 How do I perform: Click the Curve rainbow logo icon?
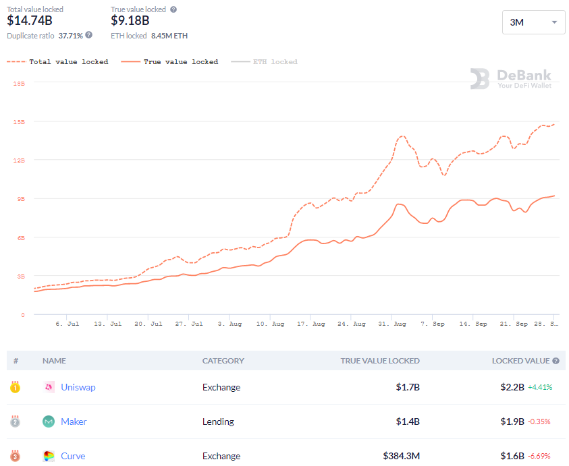pyautogui.click(x=49, y=456)
